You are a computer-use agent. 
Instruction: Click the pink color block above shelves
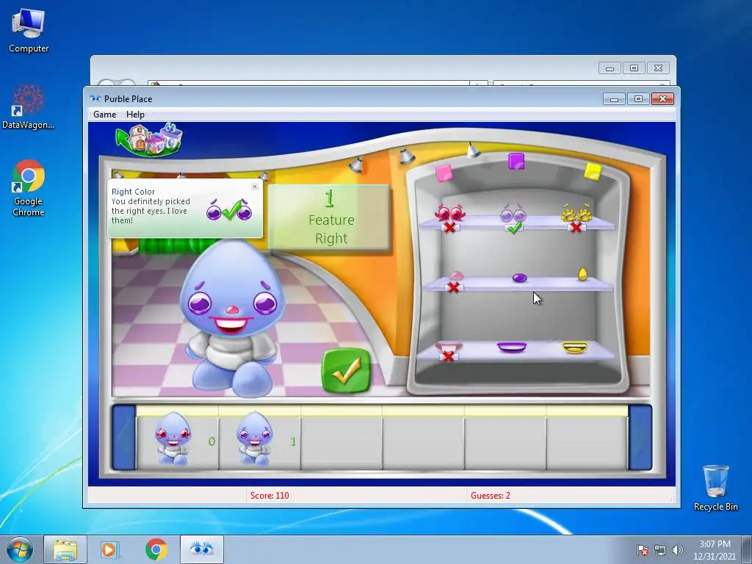coord(444,173)
